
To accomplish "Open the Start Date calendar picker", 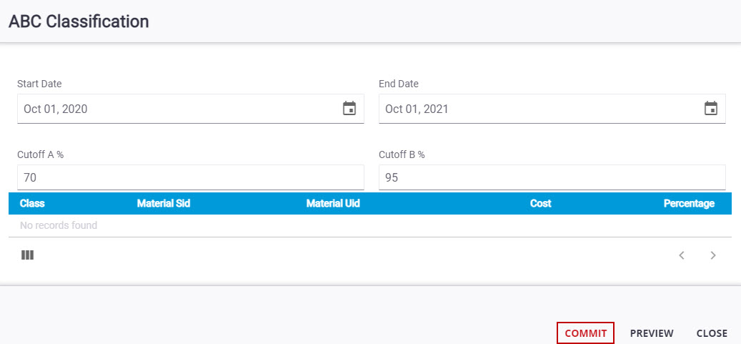I will tap(349, 109).
